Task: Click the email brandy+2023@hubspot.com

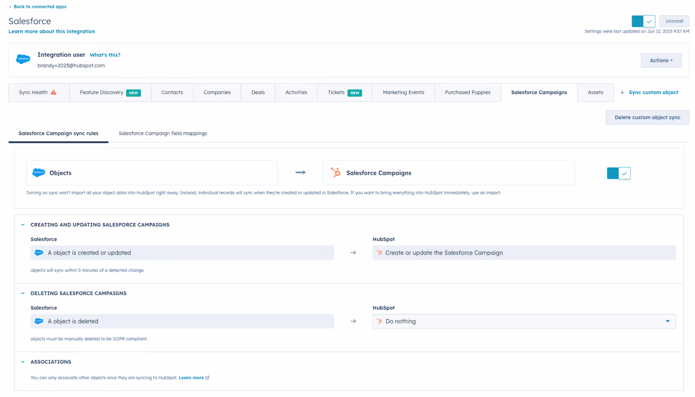Action: coord(71,66)
